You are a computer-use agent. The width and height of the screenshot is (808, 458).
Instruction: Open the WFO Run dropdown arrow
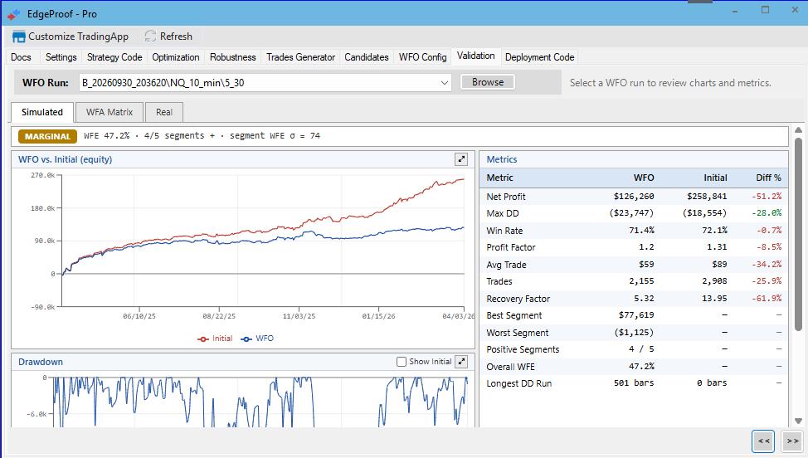pos(444,83)
